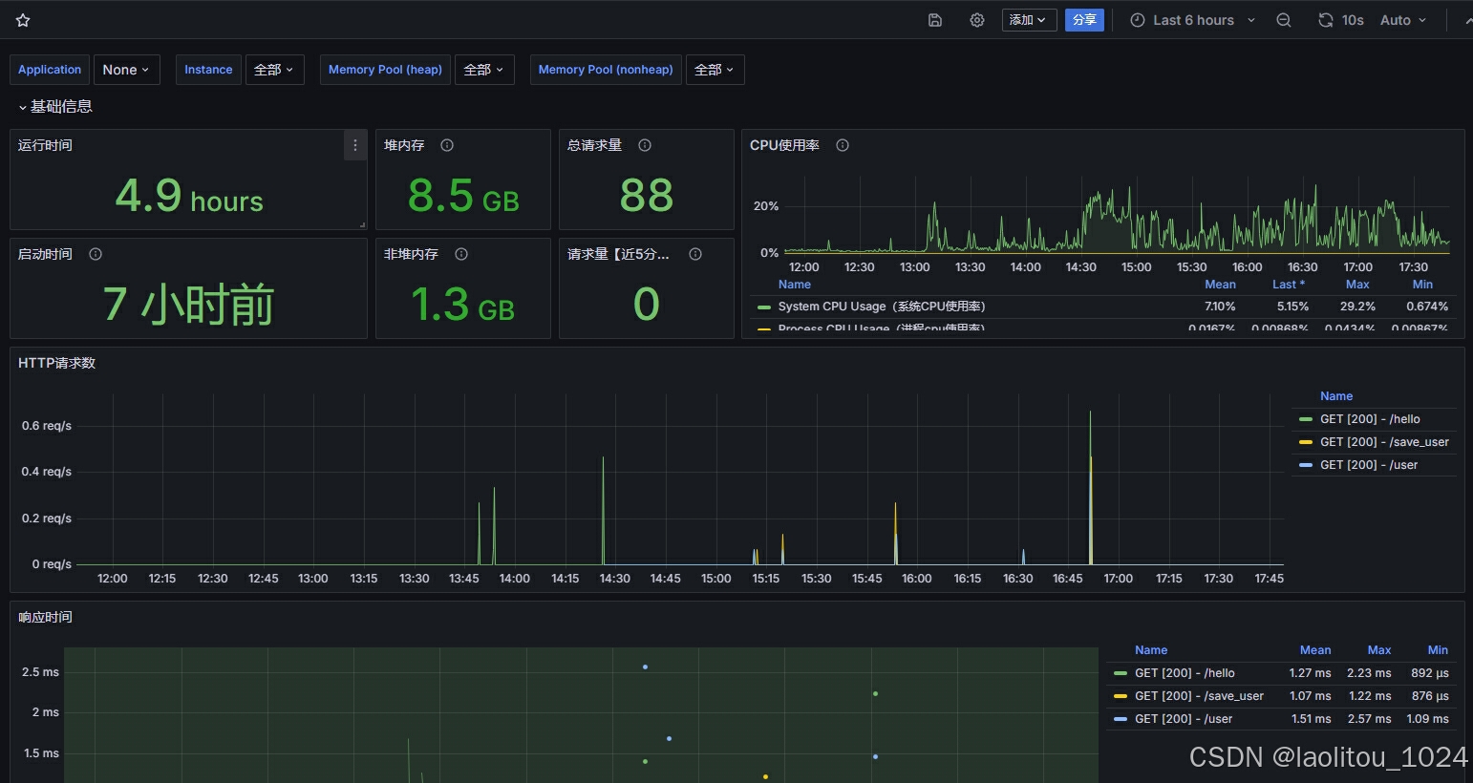The height and width of the screenshot is (783, 1473).
Task: Click the 8.5 GB heap memory value
Action: 463,196
